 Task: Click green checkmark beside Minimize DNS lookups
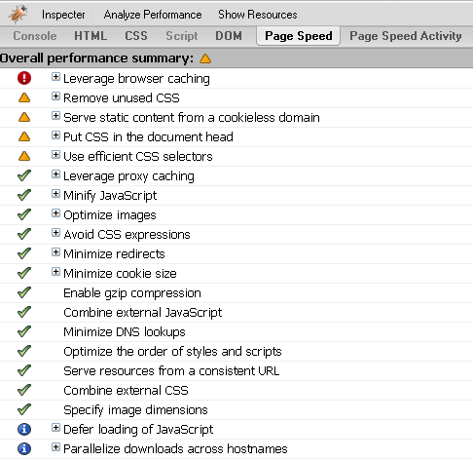[x=24, y=331]
